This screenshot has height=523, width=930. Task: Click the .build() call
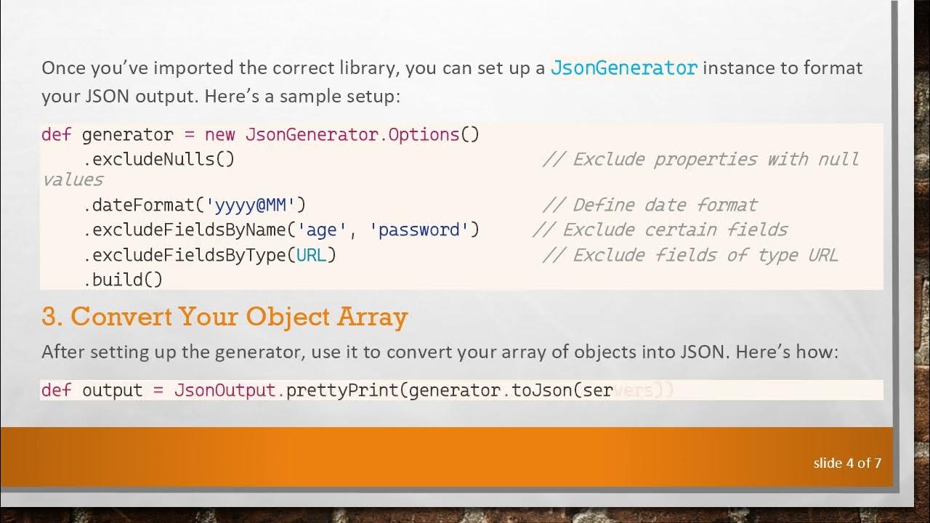tap(123, 280)
